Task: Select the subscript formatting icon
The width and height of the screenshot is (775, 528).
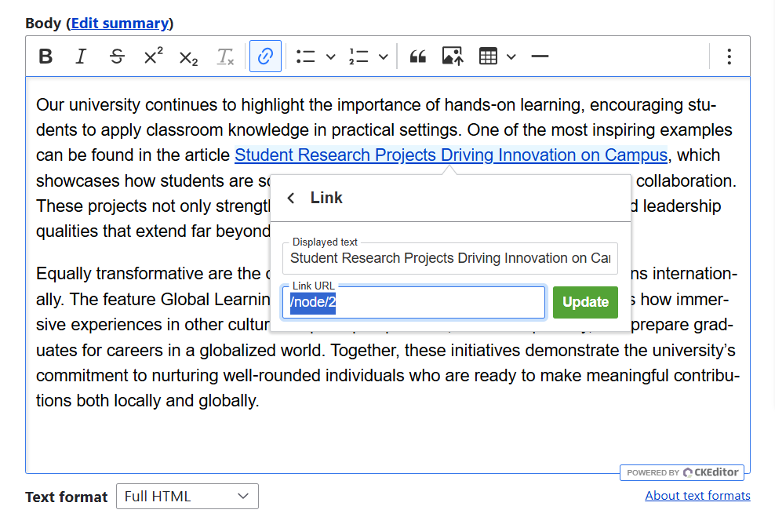Action: coord(187,56)
